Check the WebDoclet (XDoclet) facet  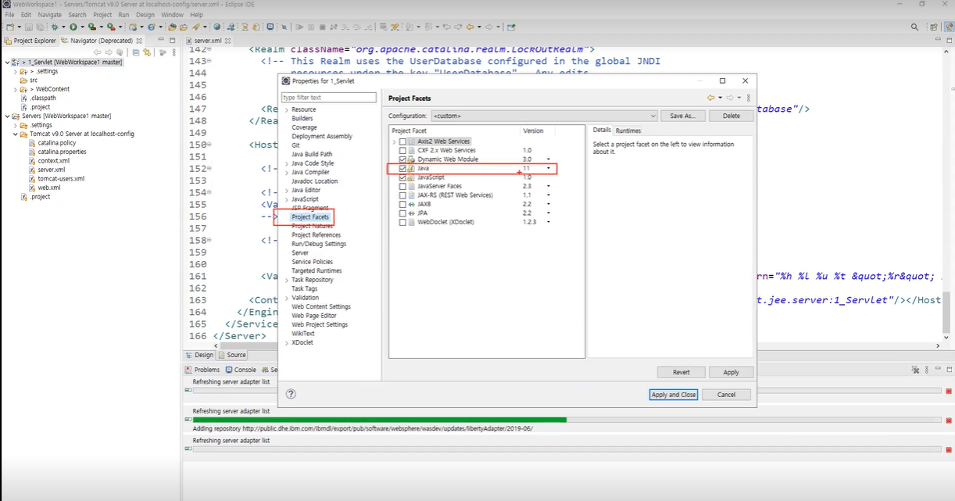point(402,222)
